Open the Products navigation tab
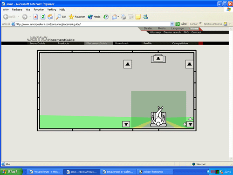The image size is (233, 175). (x=63, y=43)
